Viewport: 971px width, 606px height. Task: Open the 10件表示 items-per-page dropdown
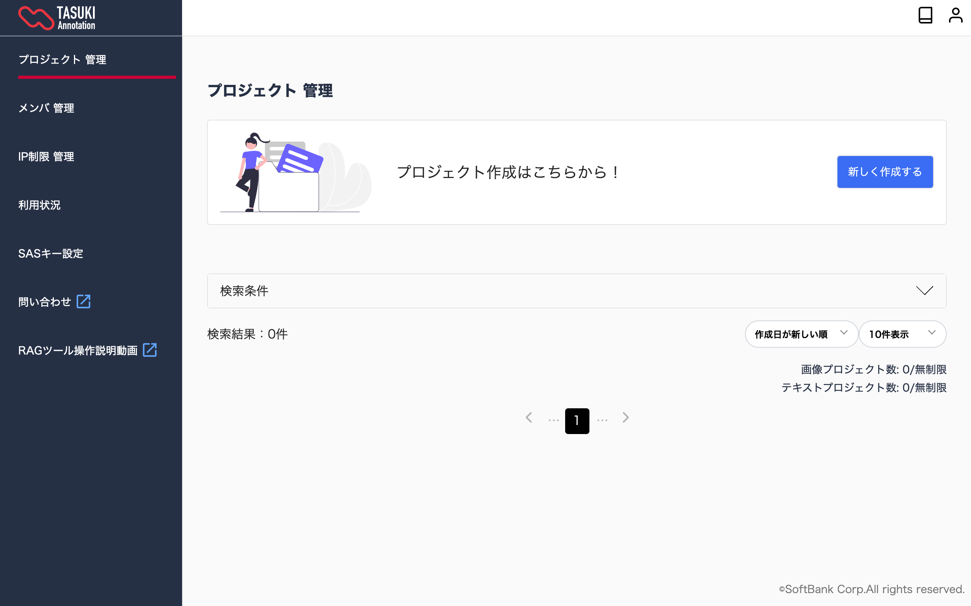(902, 334)
